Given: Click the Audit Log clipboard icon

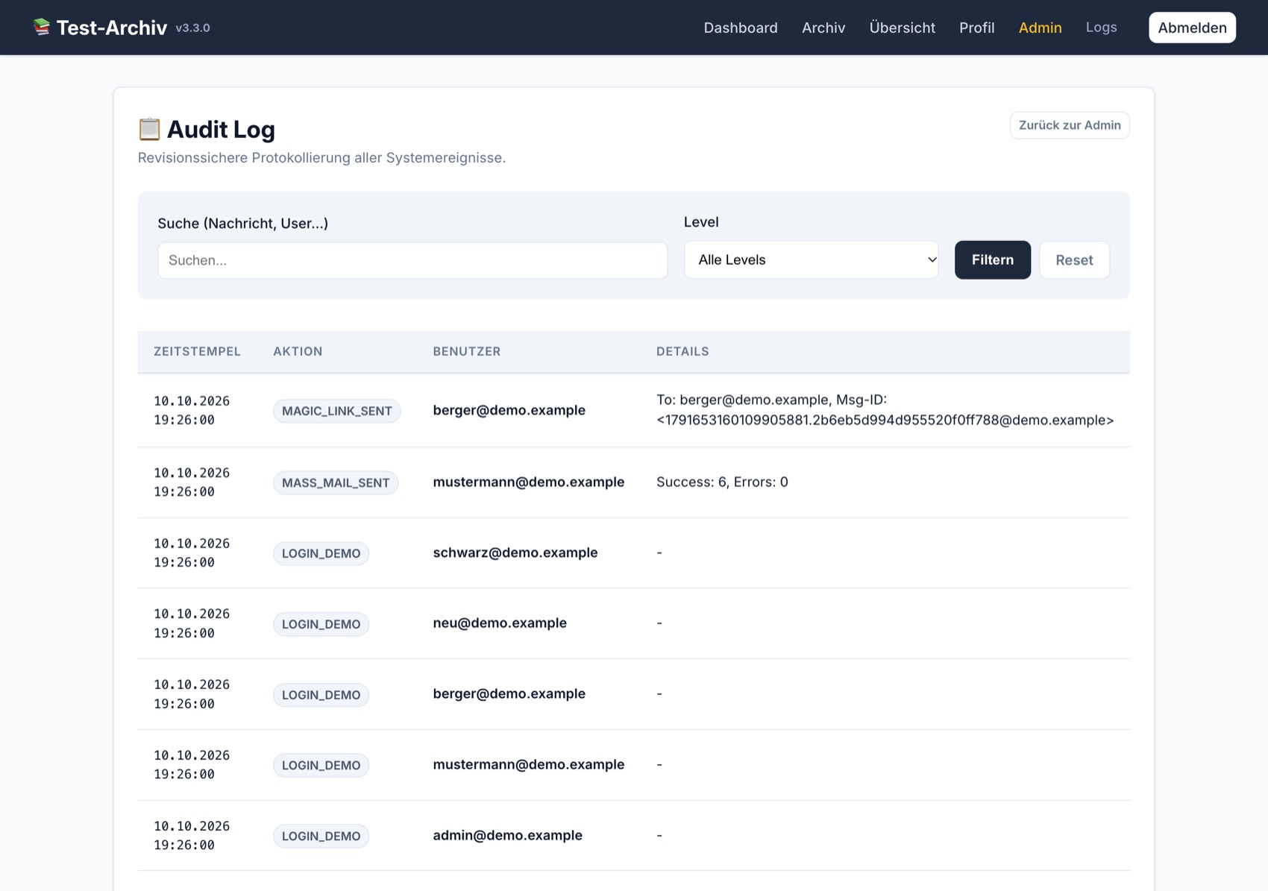Looking at the screenshot, I should tap(149, 129).
